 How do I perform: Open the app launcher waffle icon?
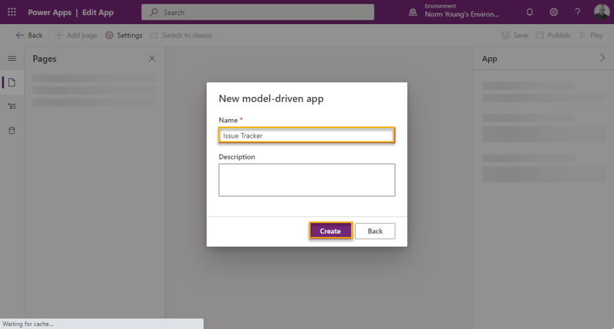(12, 12)
